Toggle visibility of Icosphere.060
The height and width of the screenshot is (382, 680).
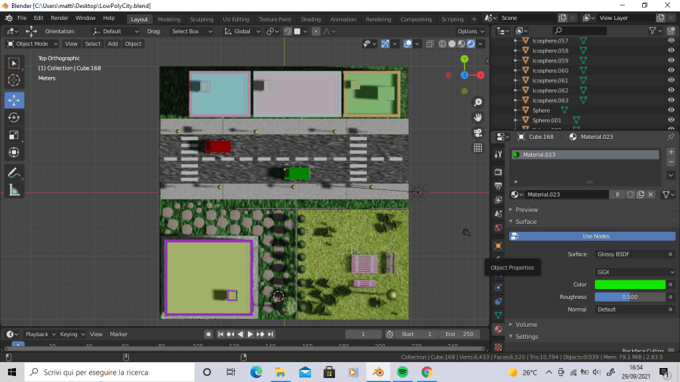pyautogui.click(x=671, y=70)
